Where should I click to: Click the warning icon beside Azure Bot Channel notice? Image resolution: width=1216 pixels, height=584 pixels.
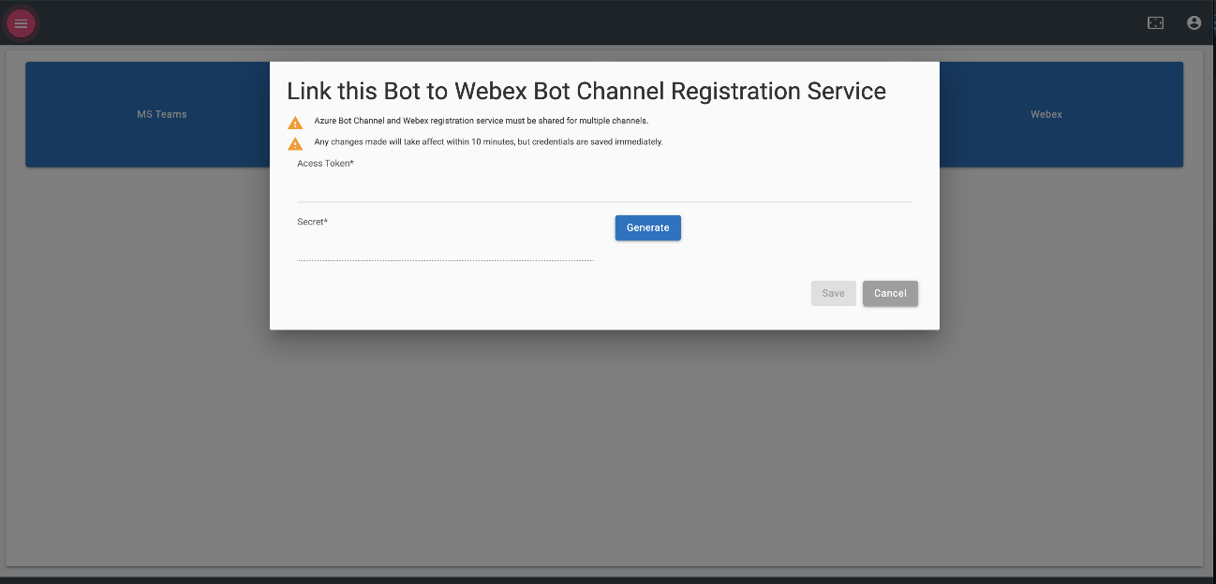coord(295,123)
